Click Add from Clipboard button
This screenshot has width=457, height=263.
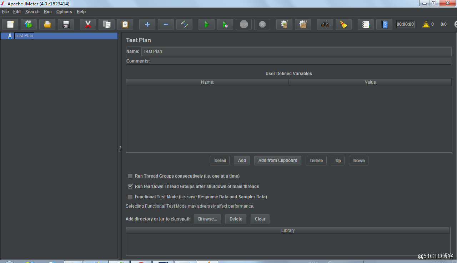(278, 160)
